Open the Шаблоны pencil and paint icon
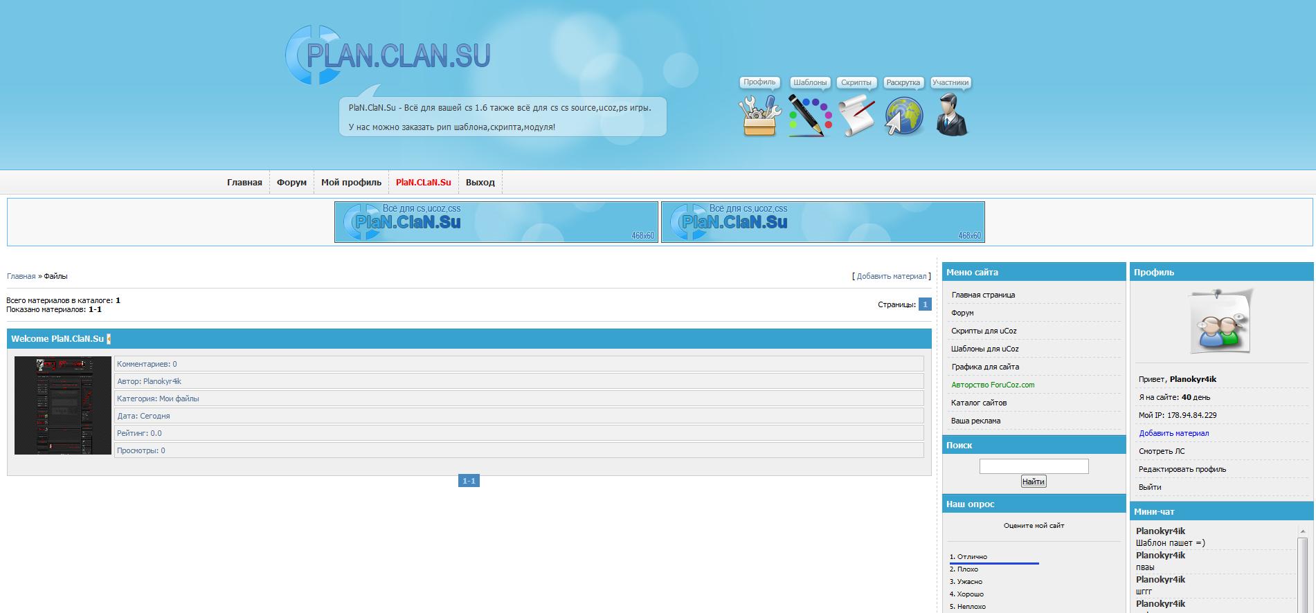Image resolution: width=1316 pixels, height=613 pixels. [x=809, y=116]
